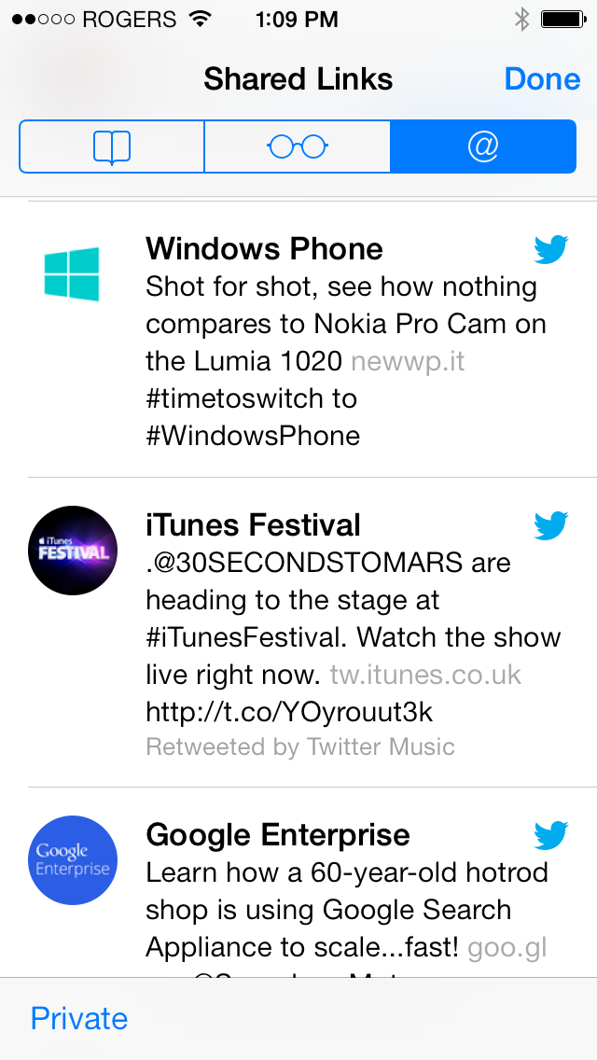The height and width of the screenshot is (1060, 597).
Task: Tap the Wi-Fi signal status icon
Action: point(201,19)
